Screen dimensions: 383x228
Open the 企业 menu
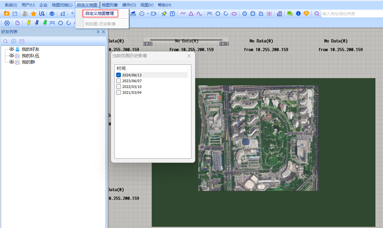click(43, 5)
